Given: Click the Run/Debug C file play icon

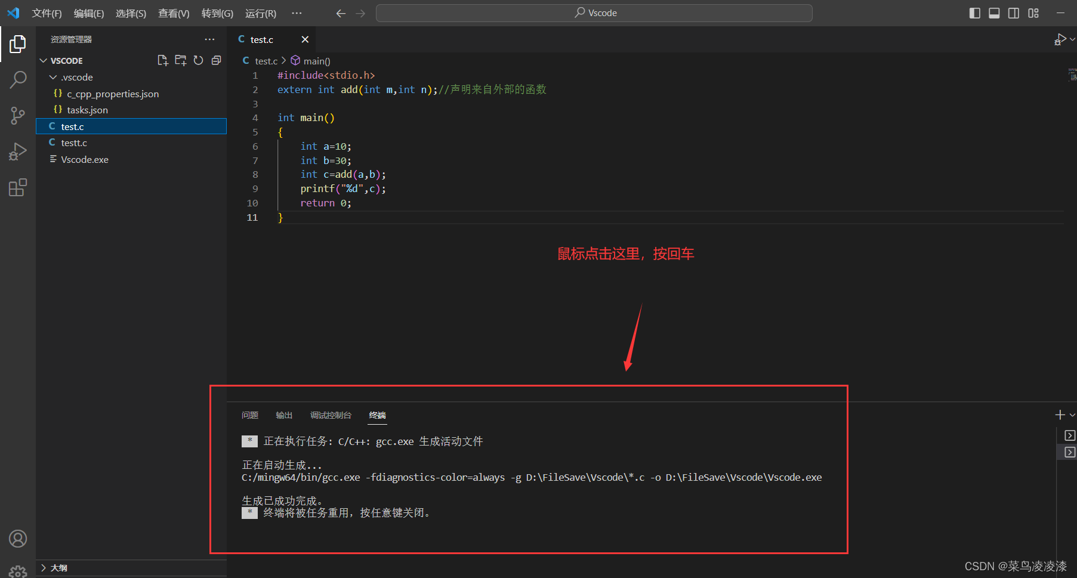Looking at the screenshot, I should point(1060,39).
